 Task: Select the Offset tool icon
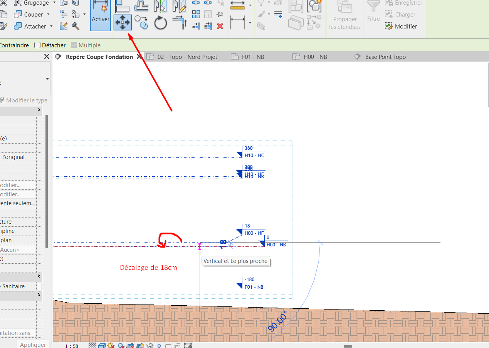(x=141, y=5)
